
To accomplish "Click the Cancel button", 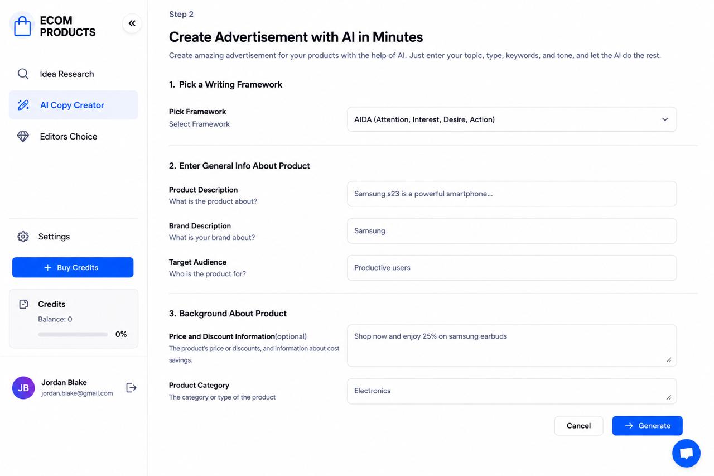I will click(x=578, y=426).
